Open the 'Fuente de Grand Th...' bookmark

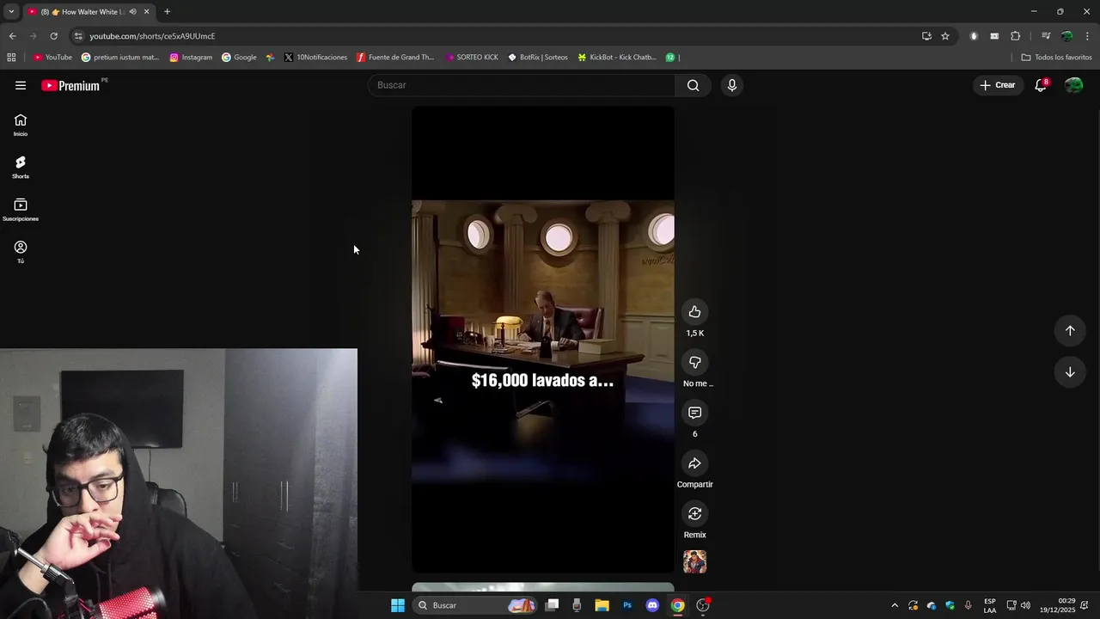(x=395, y=58)
